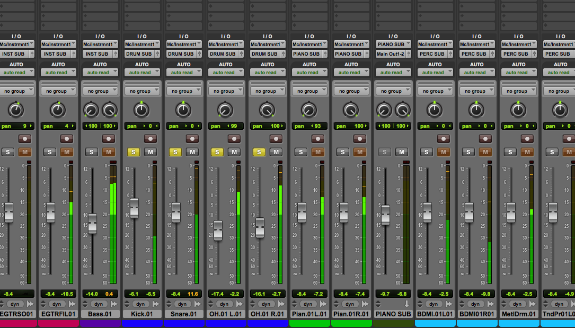The width and height of the screenshot is (575, 328).
Task: Click the right pan knob on Bass.01
Action: click(109, 110)
